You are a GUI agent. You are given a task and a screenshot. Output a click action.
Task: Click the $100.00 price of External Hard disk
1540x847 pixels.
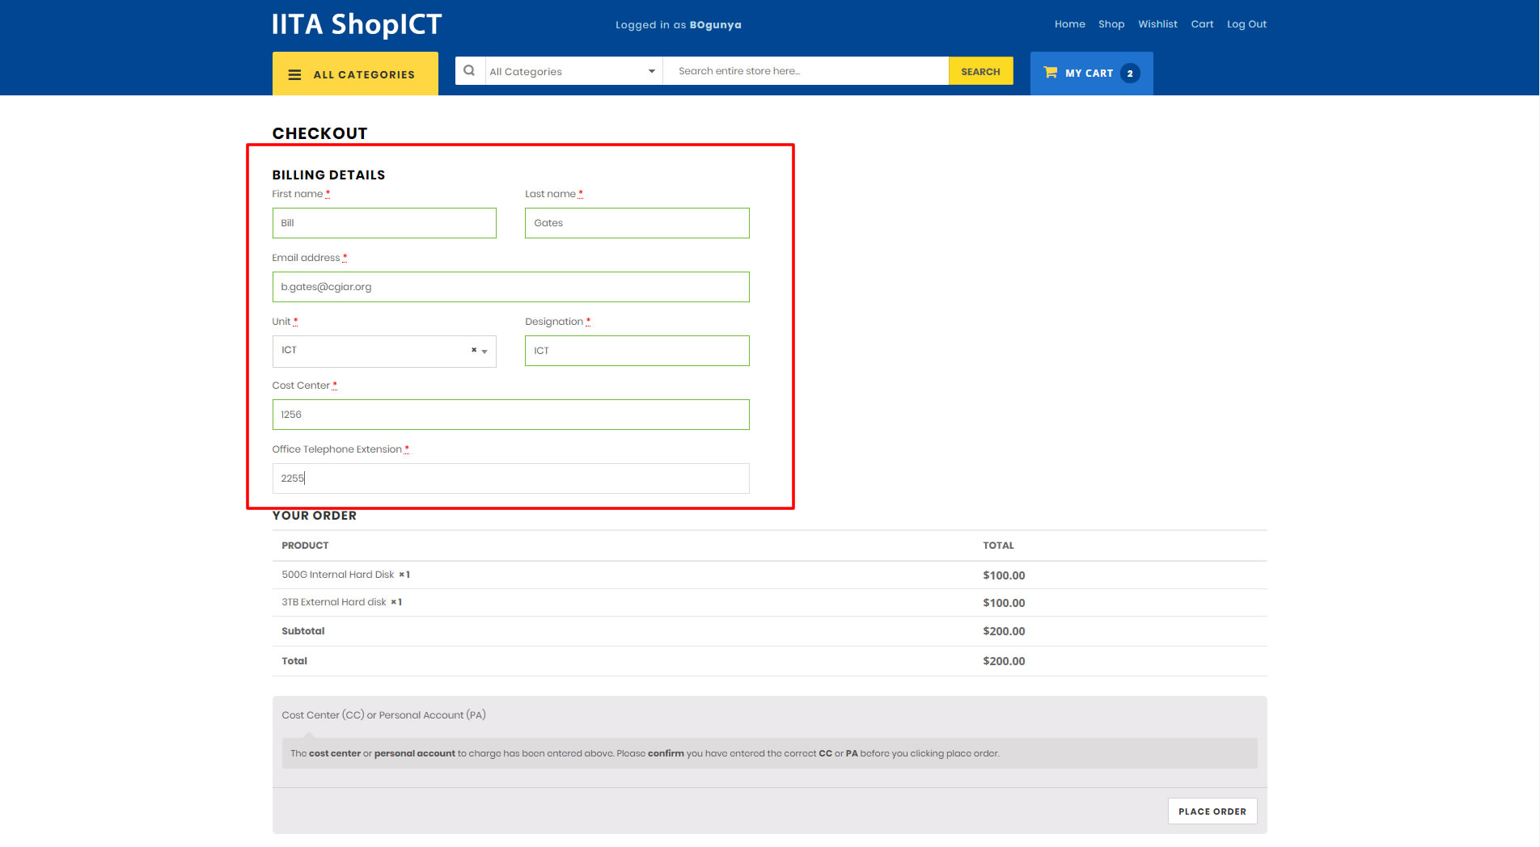[x=1004, y=603]
